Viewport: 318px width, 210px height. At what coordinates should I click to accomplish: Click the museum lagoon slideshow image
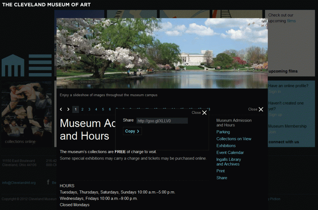162,53
